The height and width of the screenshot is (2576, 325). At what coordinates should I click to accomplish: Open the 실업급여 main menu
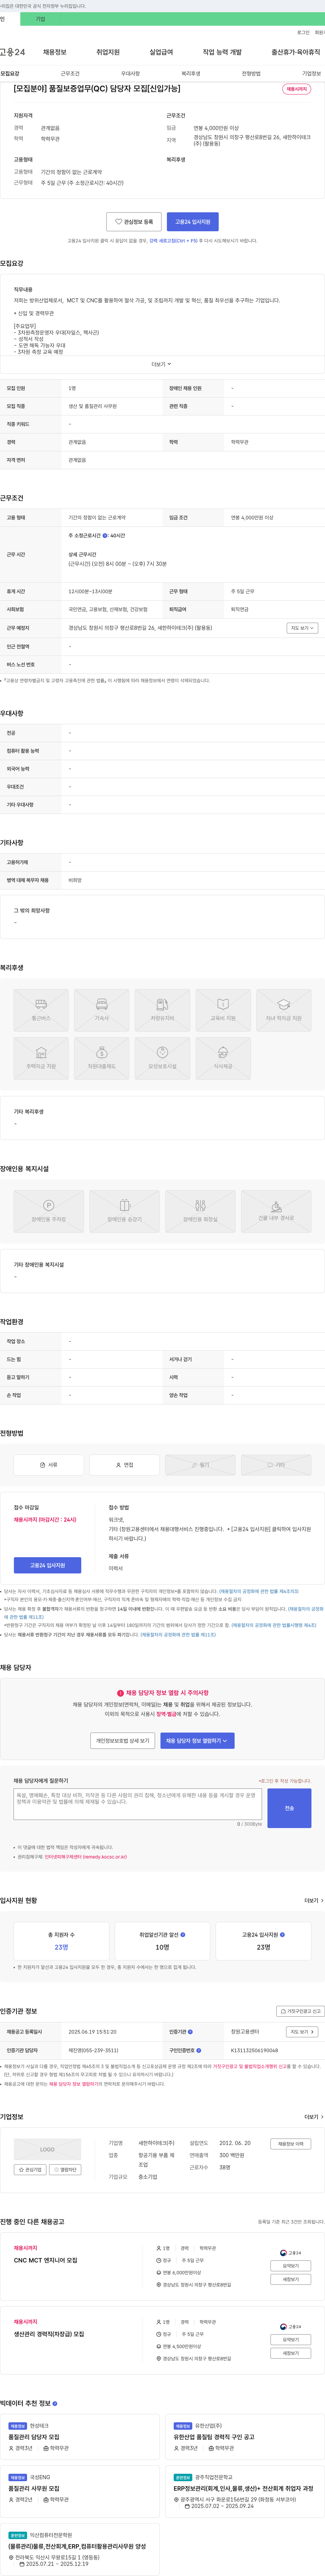coord(161,52)
